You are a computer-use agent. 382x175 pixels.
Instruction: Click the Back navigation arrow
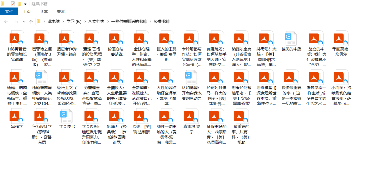(x=6, y=22)
